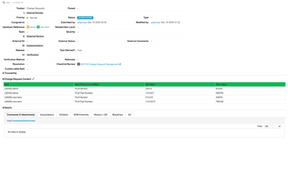Click the External Review section heading
Screen dimensions: 288x180
tap(35, 36)
